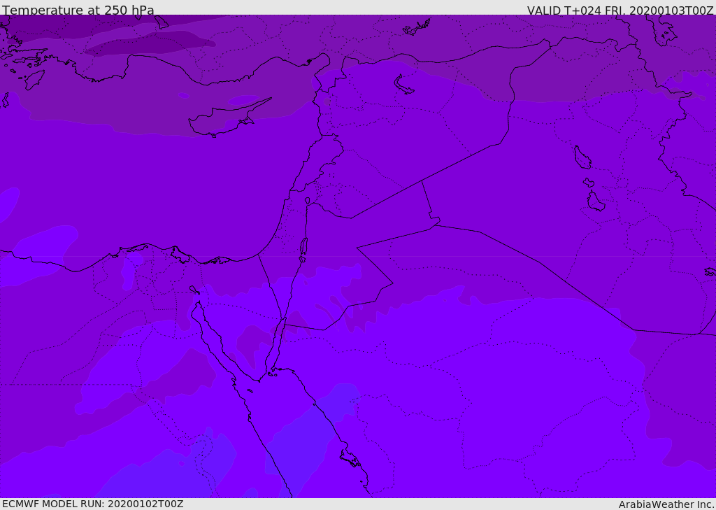This screenshot has height=510, width=716.
Task: Click the Kuwait coastline at the right edge
Action: (x=709, y=271)
